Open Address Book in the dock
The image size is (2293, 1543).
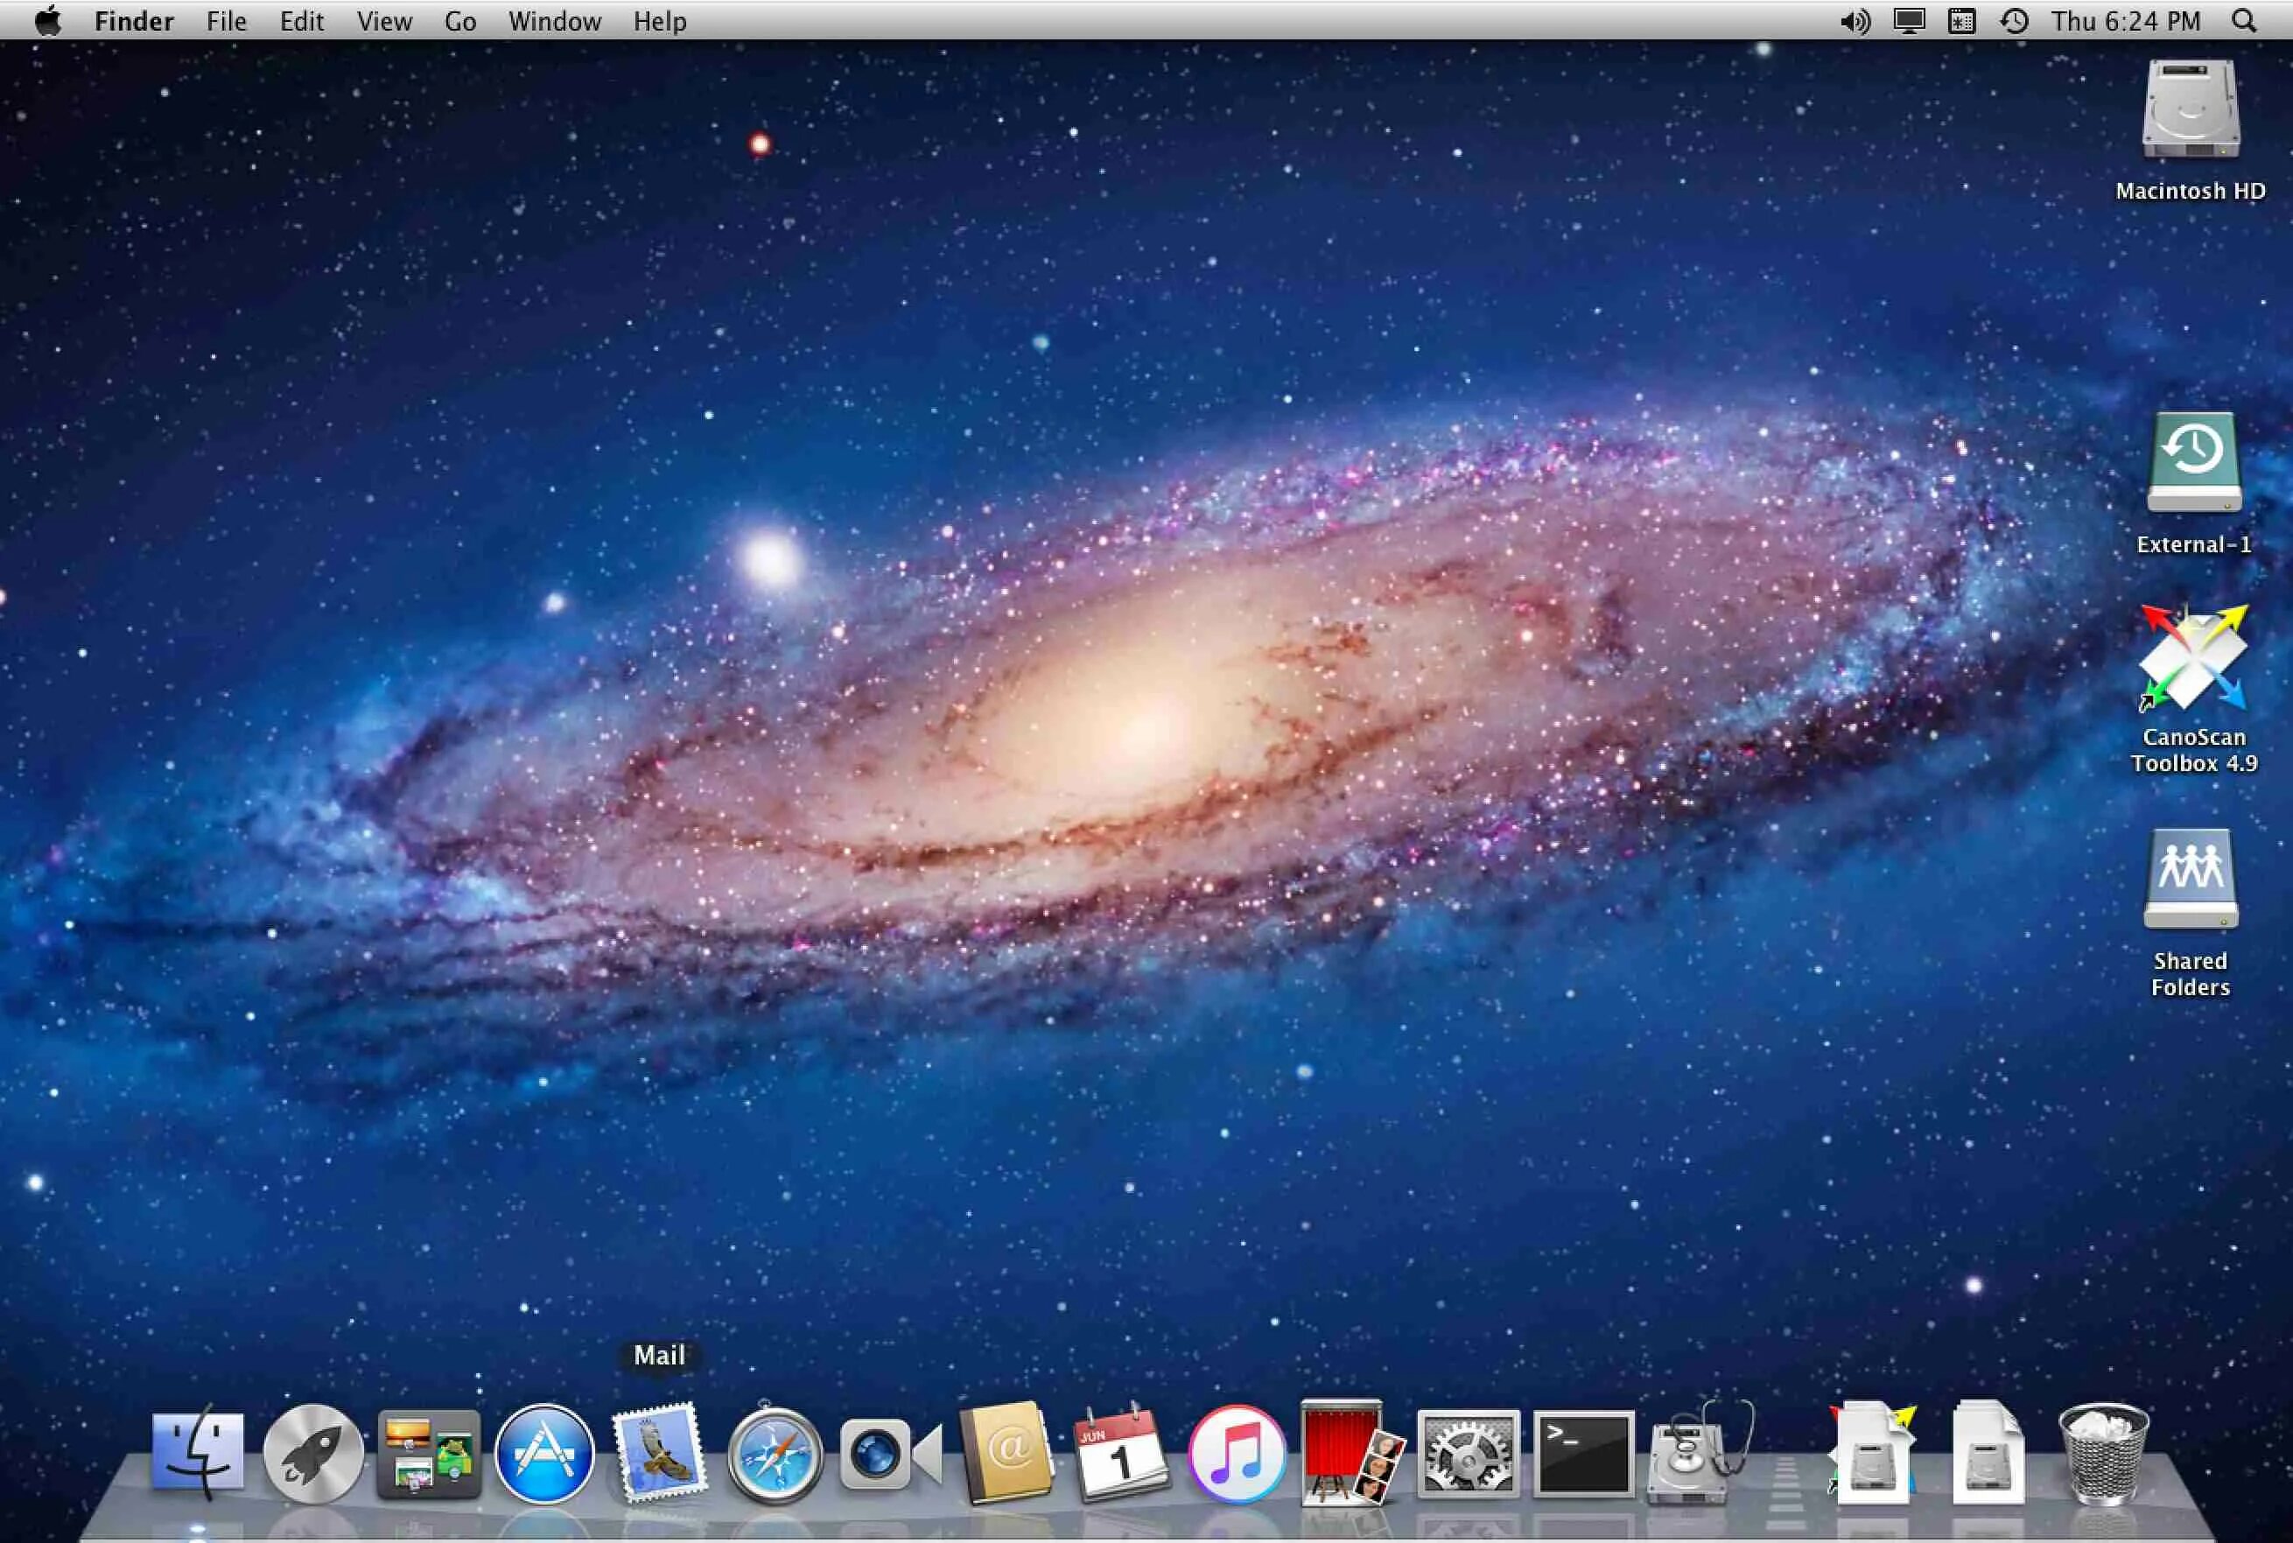(x=1006, y=1455)
